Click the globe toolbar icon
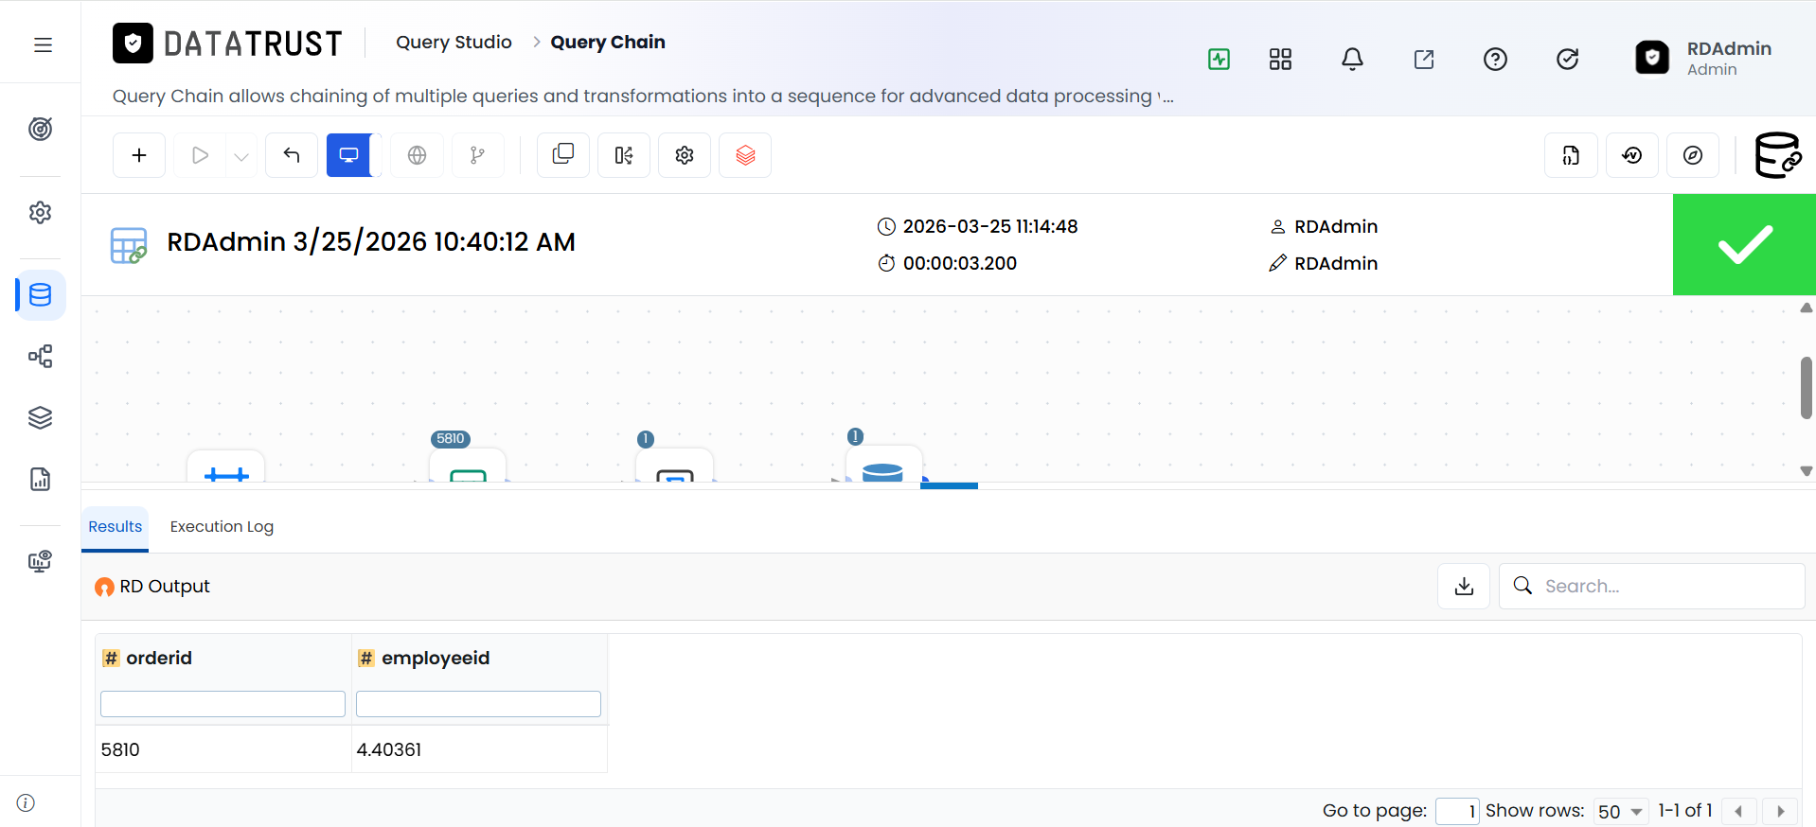 click(417, 155)
